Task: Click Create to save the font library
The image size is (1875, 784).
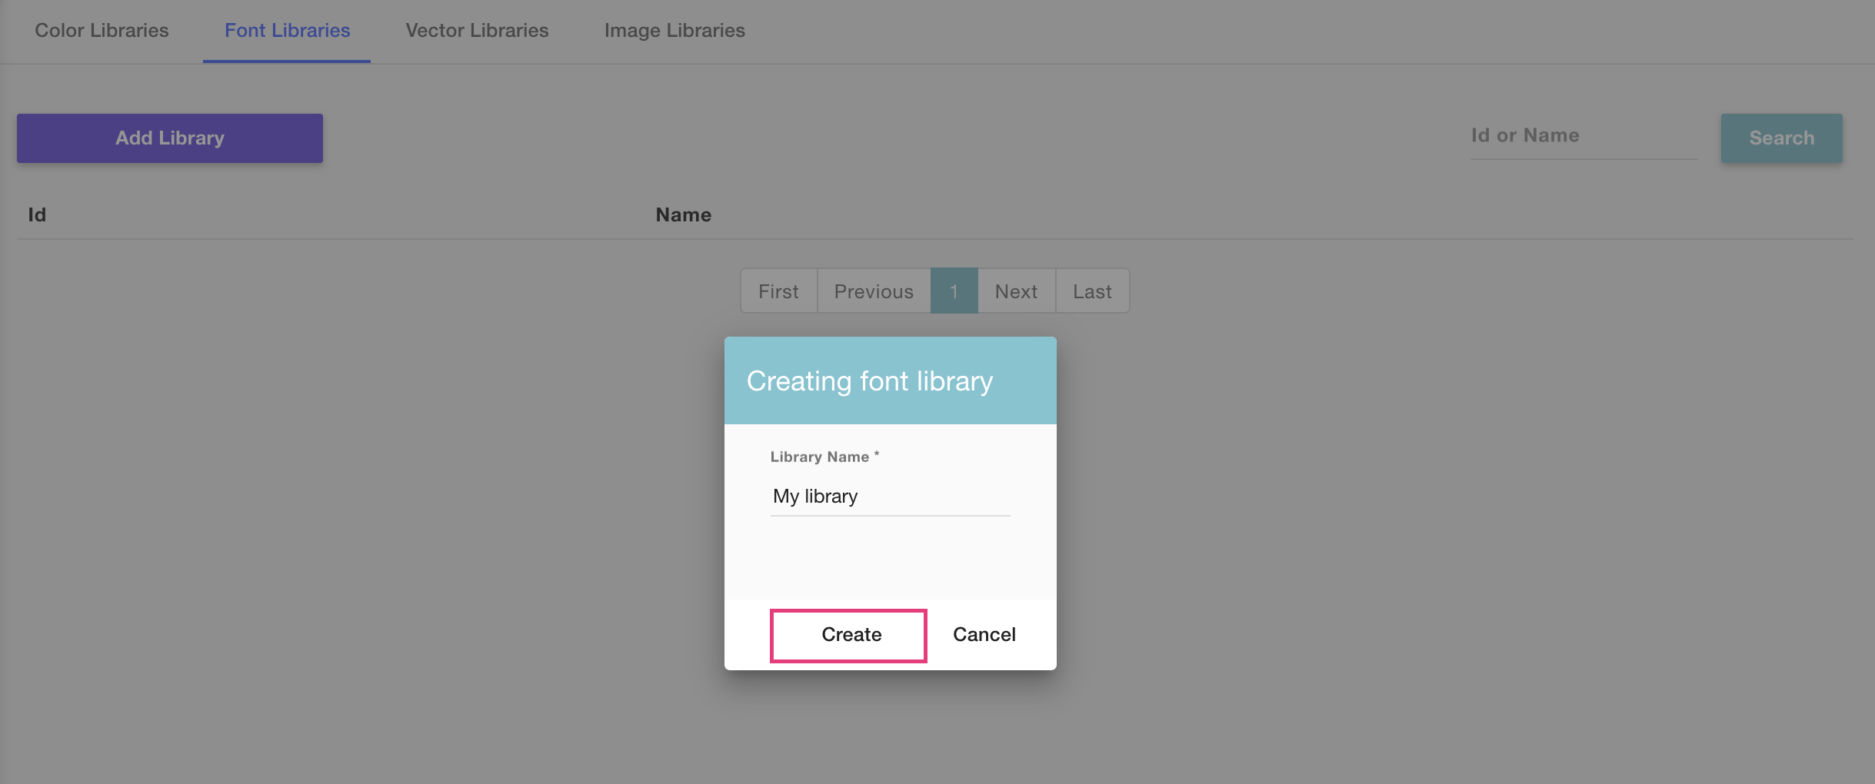Action: 848,635
